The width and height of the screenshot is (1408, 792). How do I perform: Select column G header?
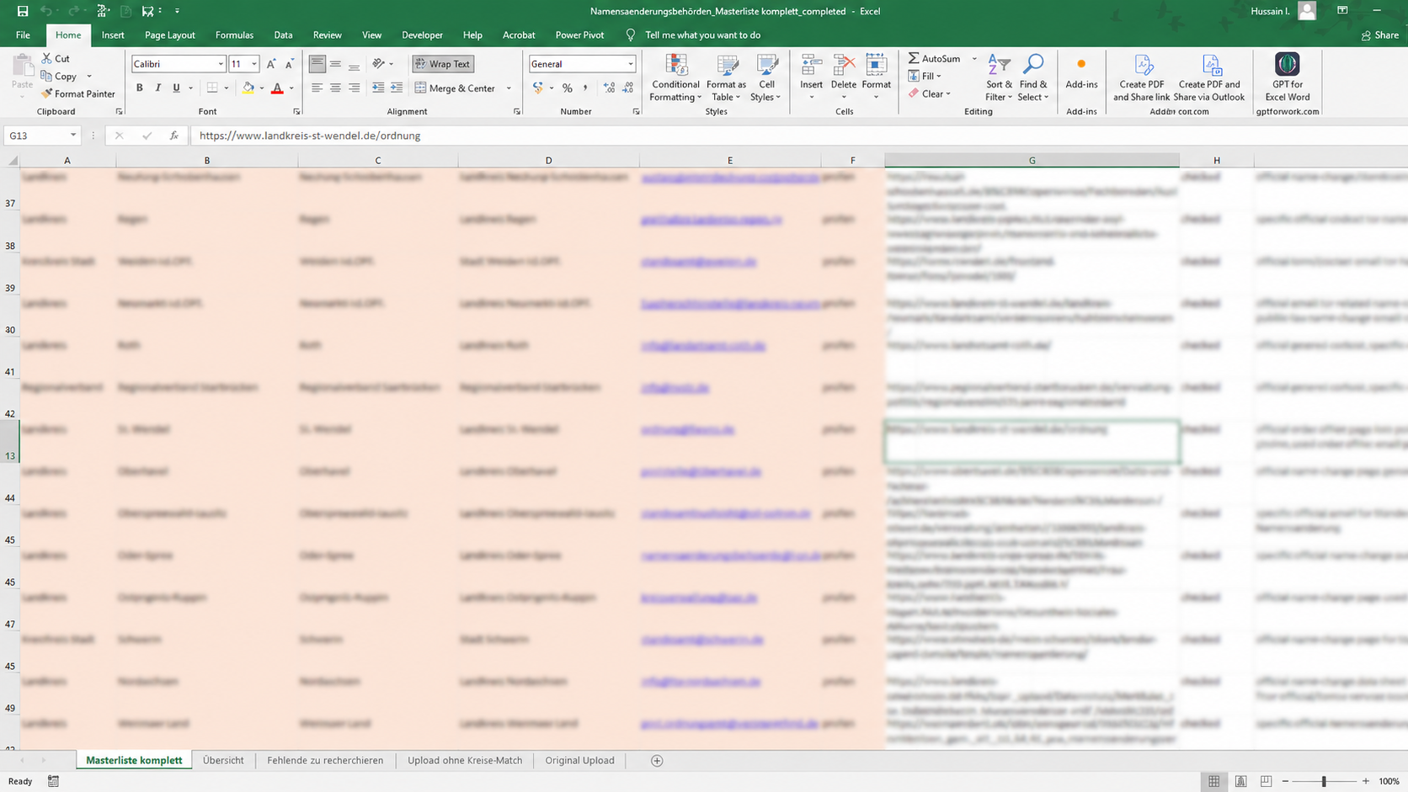click(x=1032, y=160)
